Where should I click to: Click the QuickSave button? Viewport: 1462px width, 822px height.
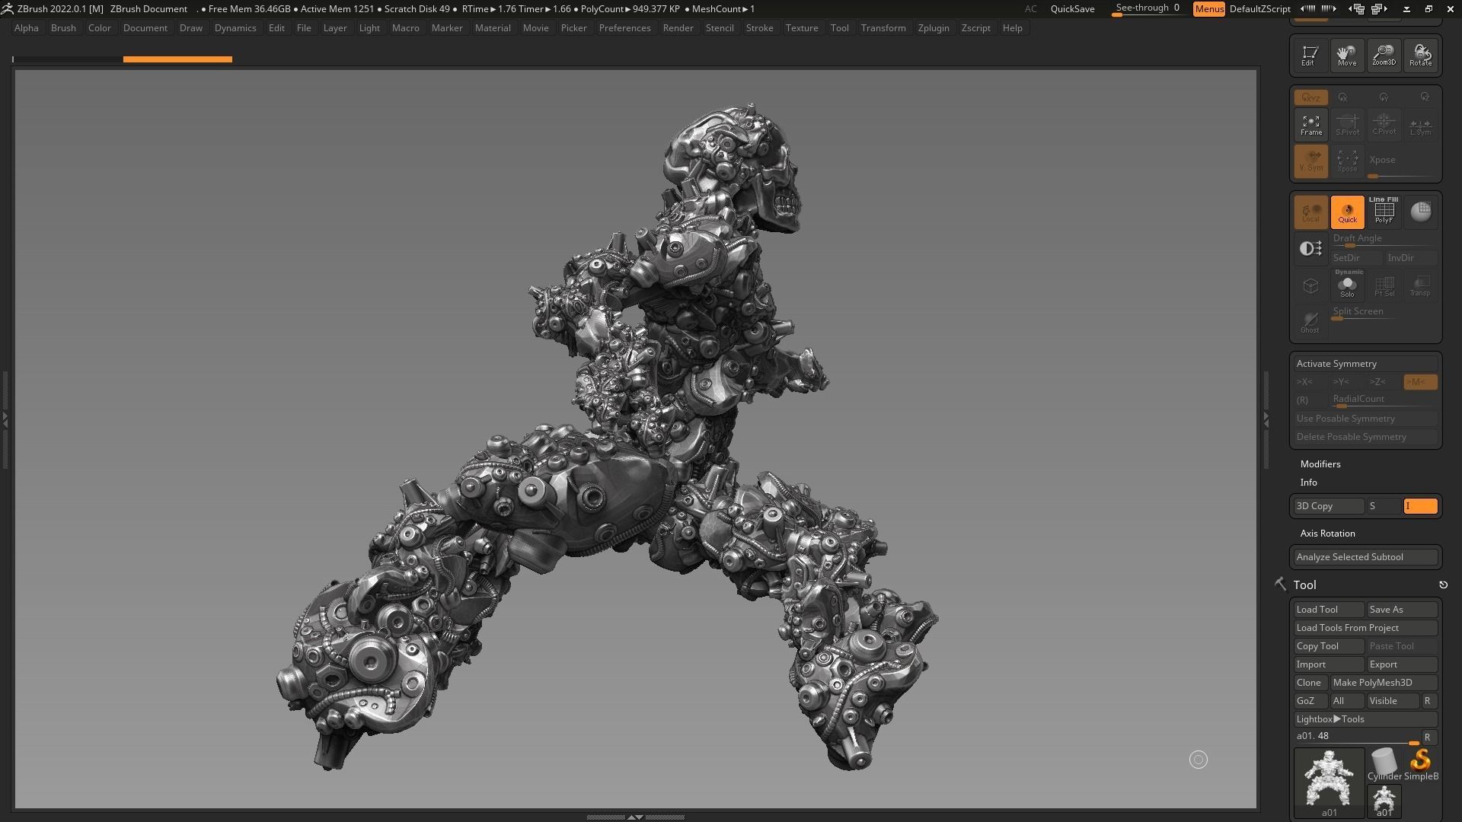coord(1072,9)
